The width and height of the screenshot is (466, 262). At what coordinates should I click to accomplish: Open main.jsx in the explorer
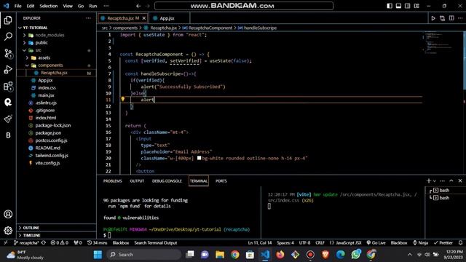(x=46, y=95)
